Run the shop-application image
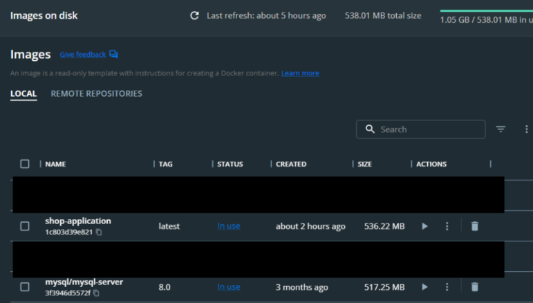533x303 pixels. coord(424,226)
